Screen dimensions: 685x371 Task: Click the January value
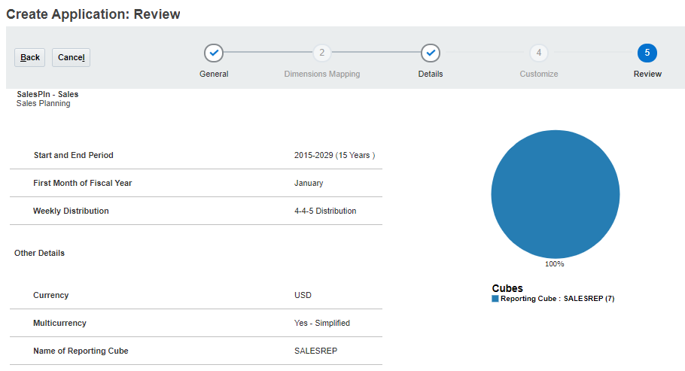pyautogui.click(x=309, y=183)
